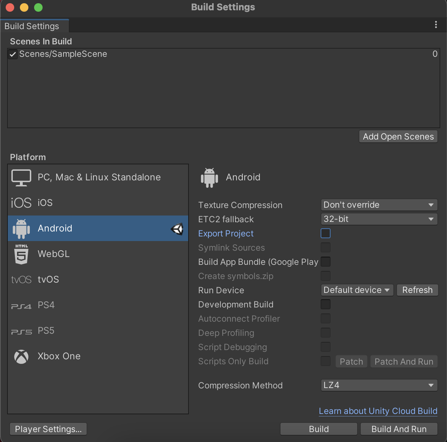Click the WebGL HTML5 icon
Screen dimensions: 447x442
tap(21, 254)
